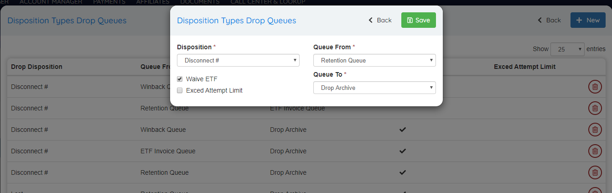Screen dimensions: 612x193
Task: Open the Show entries count dropdown
Action: point(568,49)
